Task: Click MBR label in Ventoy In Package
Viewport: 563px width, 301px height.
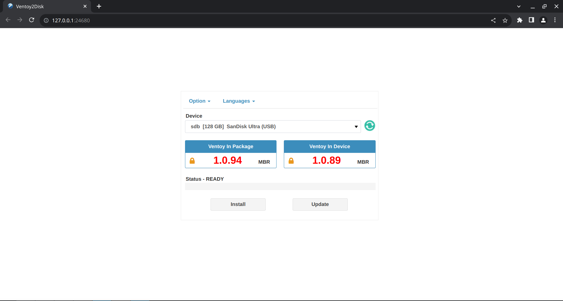Action: click(x=264, y=162)
